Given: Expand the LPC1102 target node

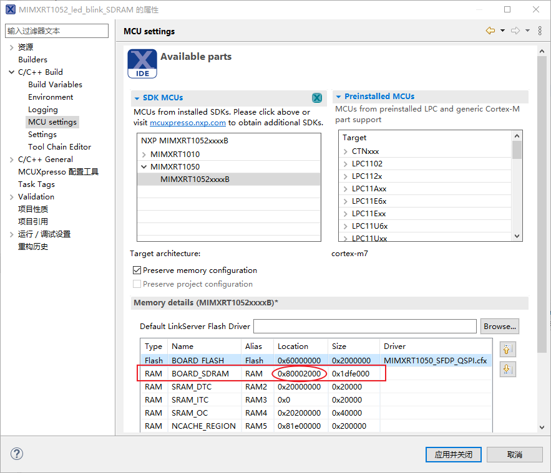Looking at the screenshot, I should click(346, 164).
